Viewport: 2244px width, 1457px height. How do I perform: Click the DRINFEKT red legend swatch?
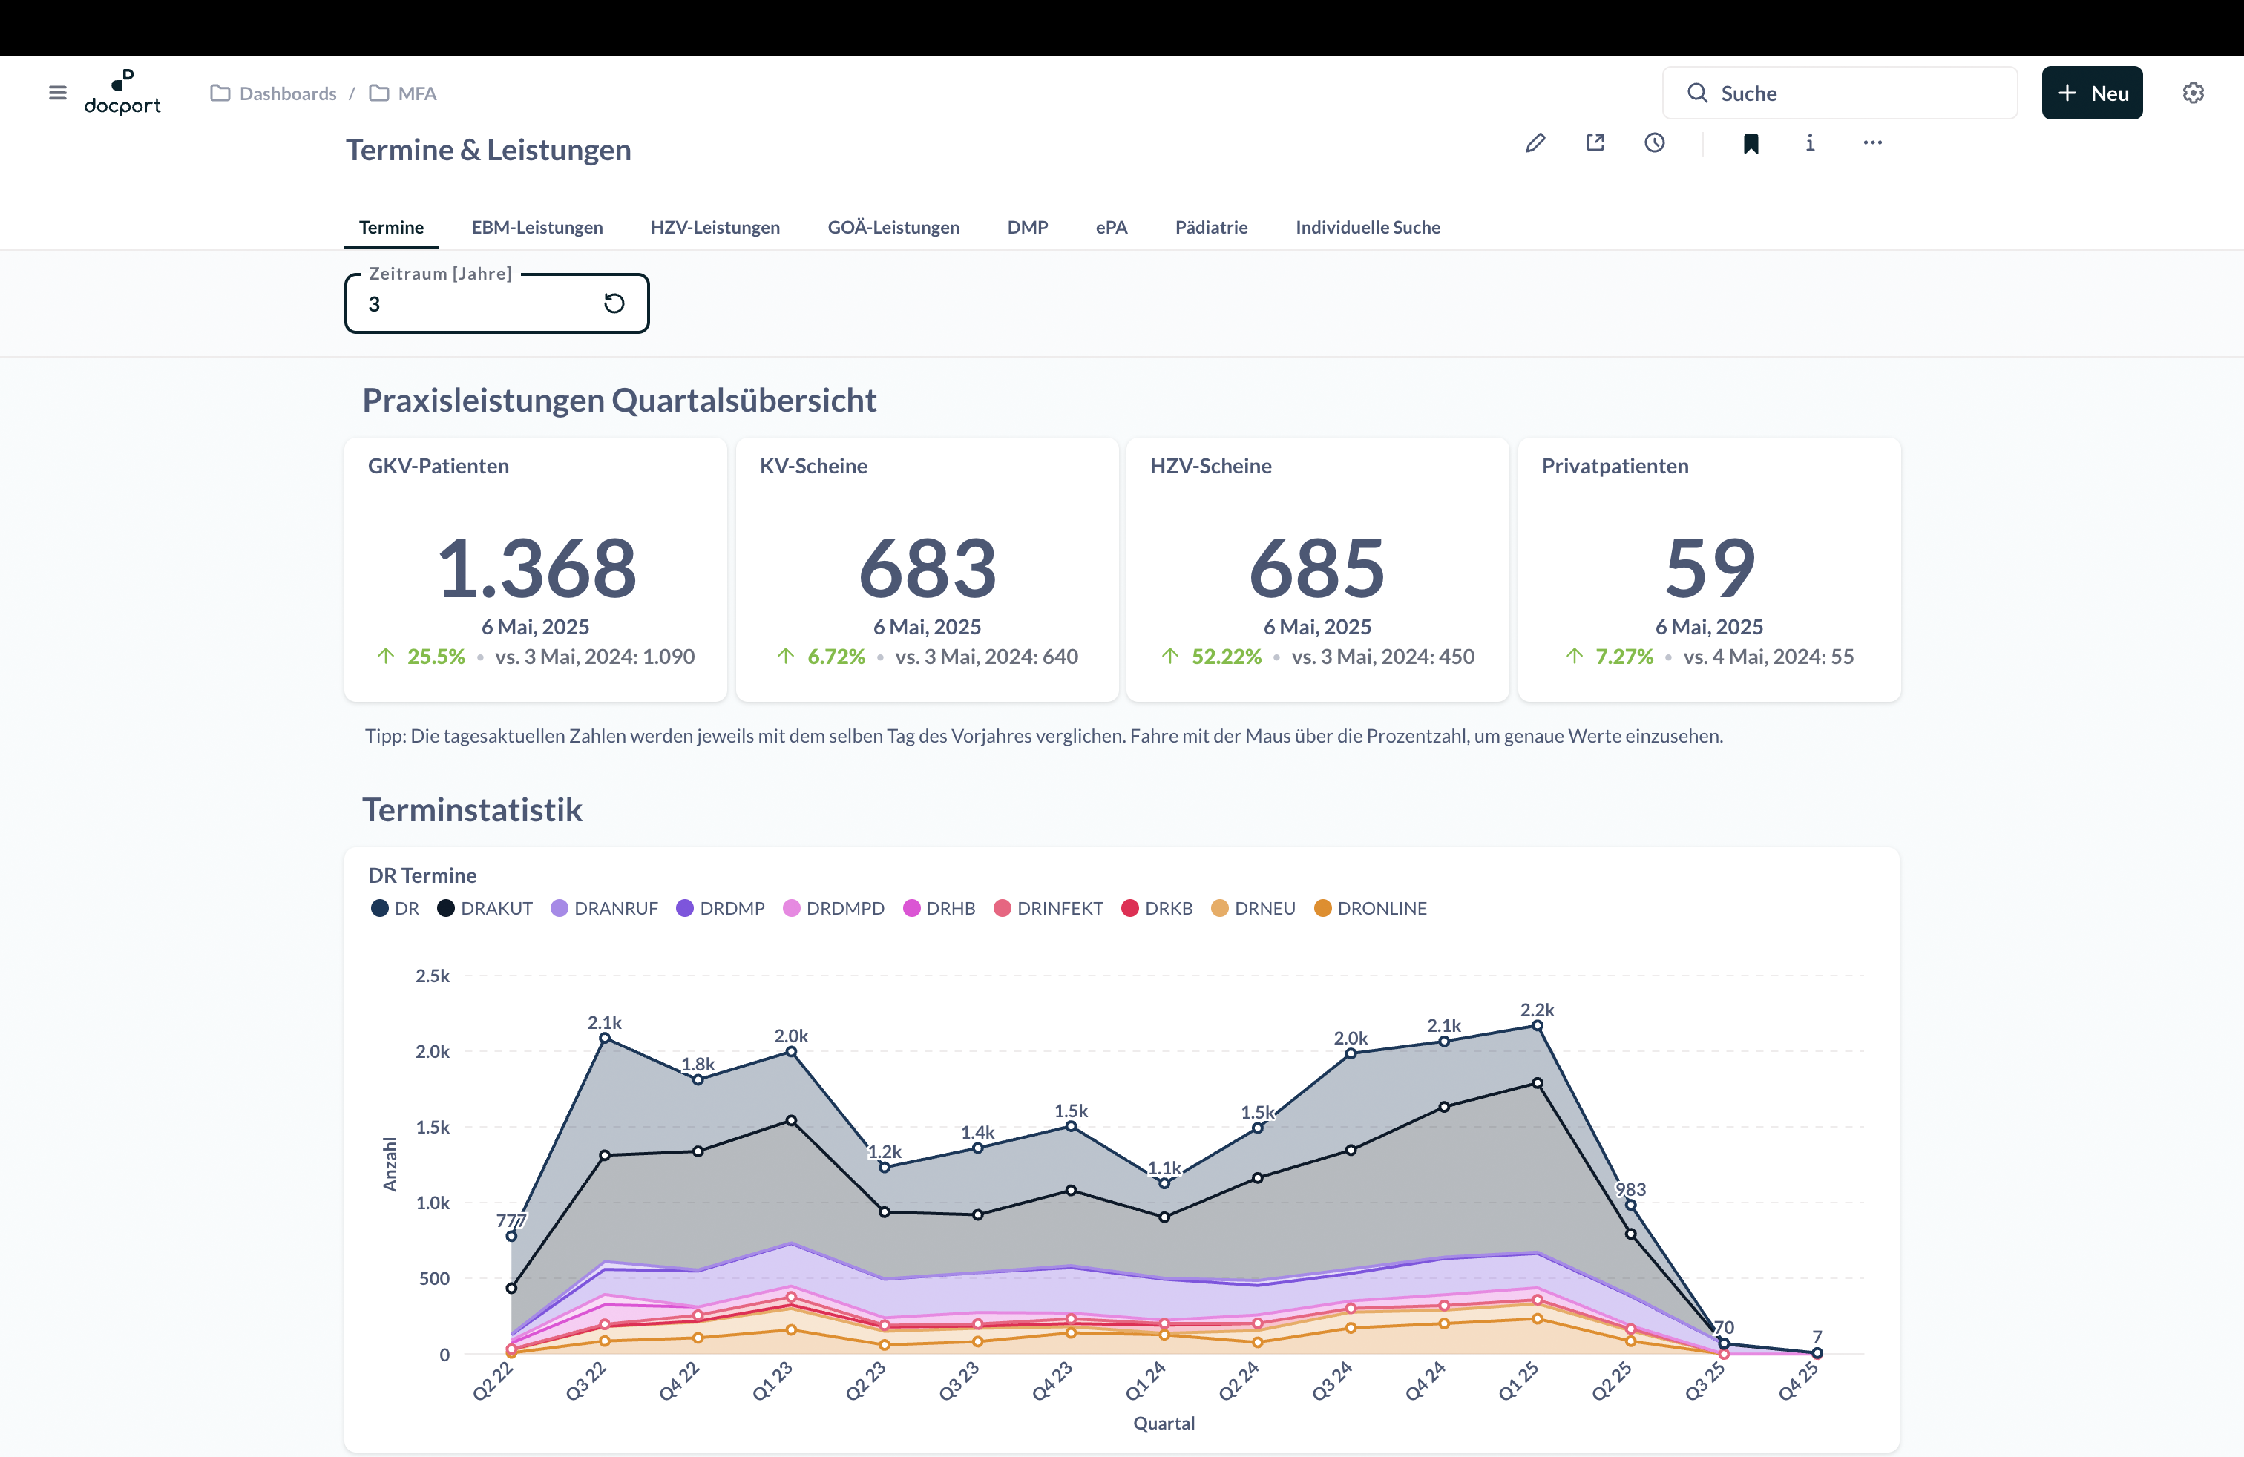(1003, 909)
